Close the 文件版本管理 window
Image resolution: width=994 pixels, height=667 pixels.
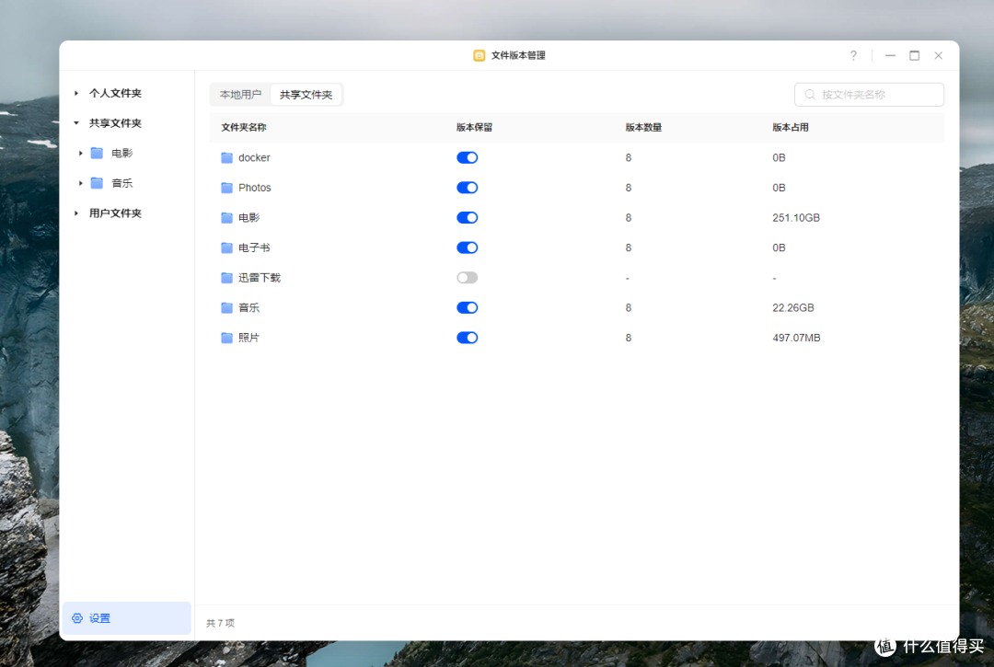point(938,56)
